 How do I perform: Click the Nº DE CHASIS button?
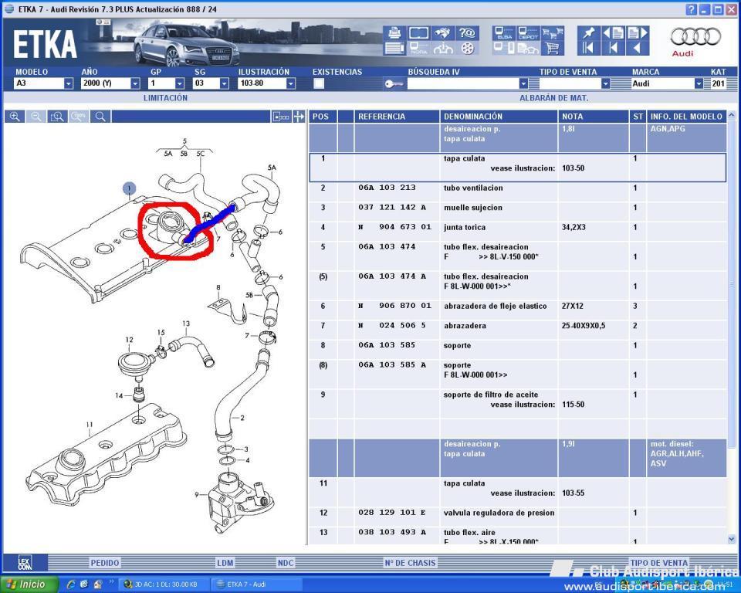pos(410,563)
